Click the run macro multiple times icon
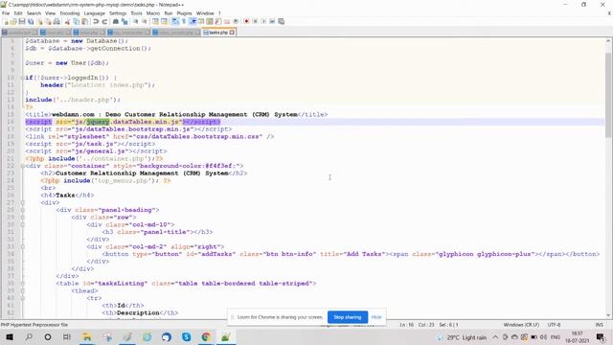613x345 pixels. [x=272, y=21]
